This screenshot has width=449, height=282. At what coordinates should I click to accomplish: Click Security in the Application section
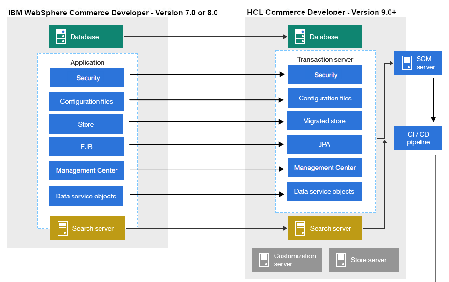87,77
